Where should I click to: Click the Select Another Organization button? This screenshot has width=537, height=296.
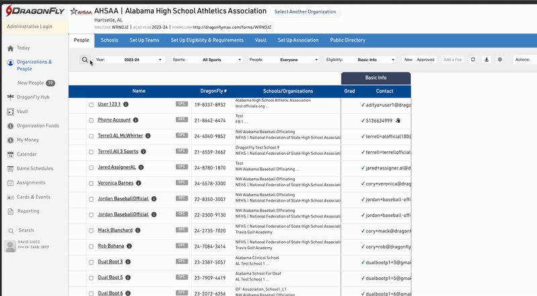click(306, 12)
